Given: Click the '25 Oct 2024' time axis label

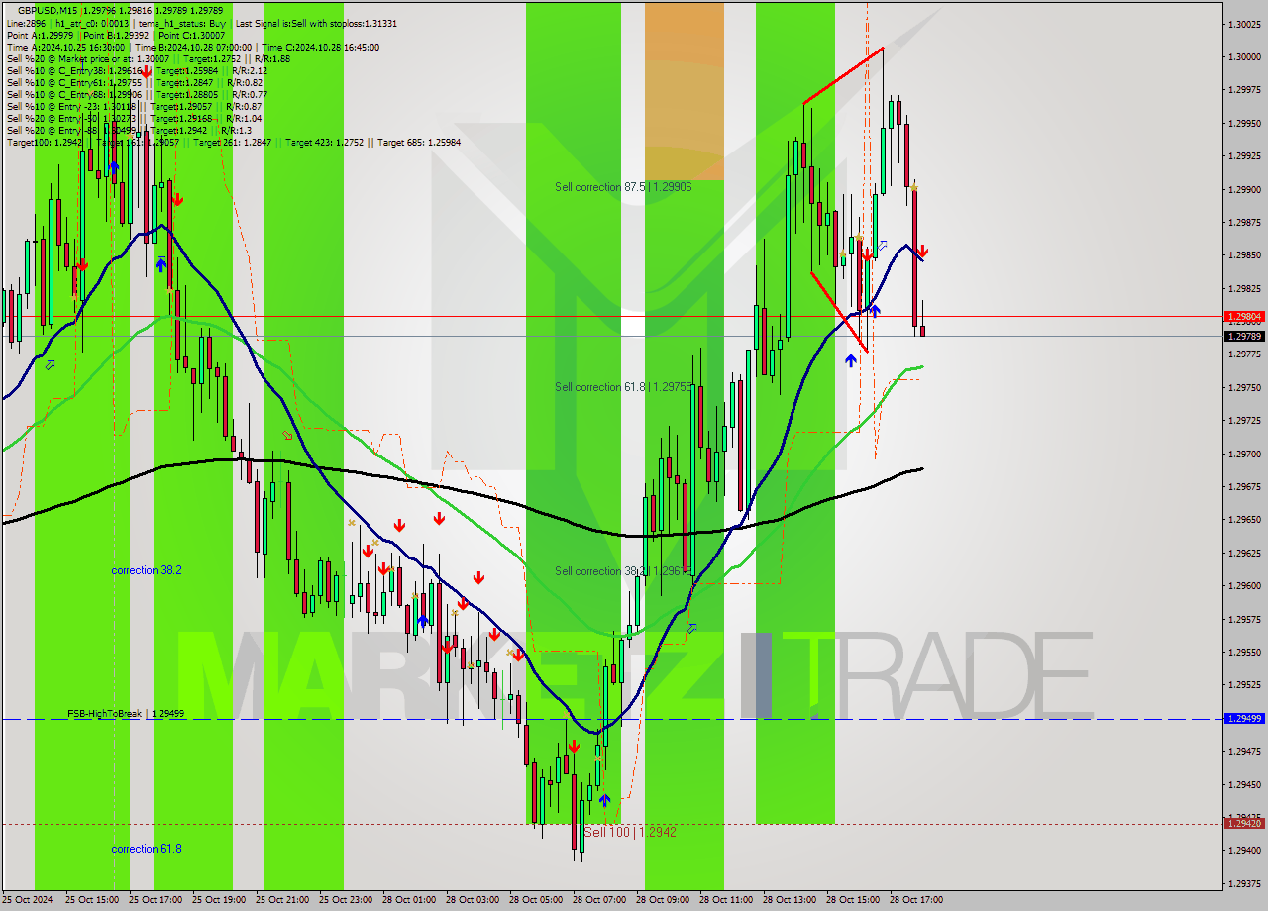Looking at the screenshot, I should click(x=27, y=900).
